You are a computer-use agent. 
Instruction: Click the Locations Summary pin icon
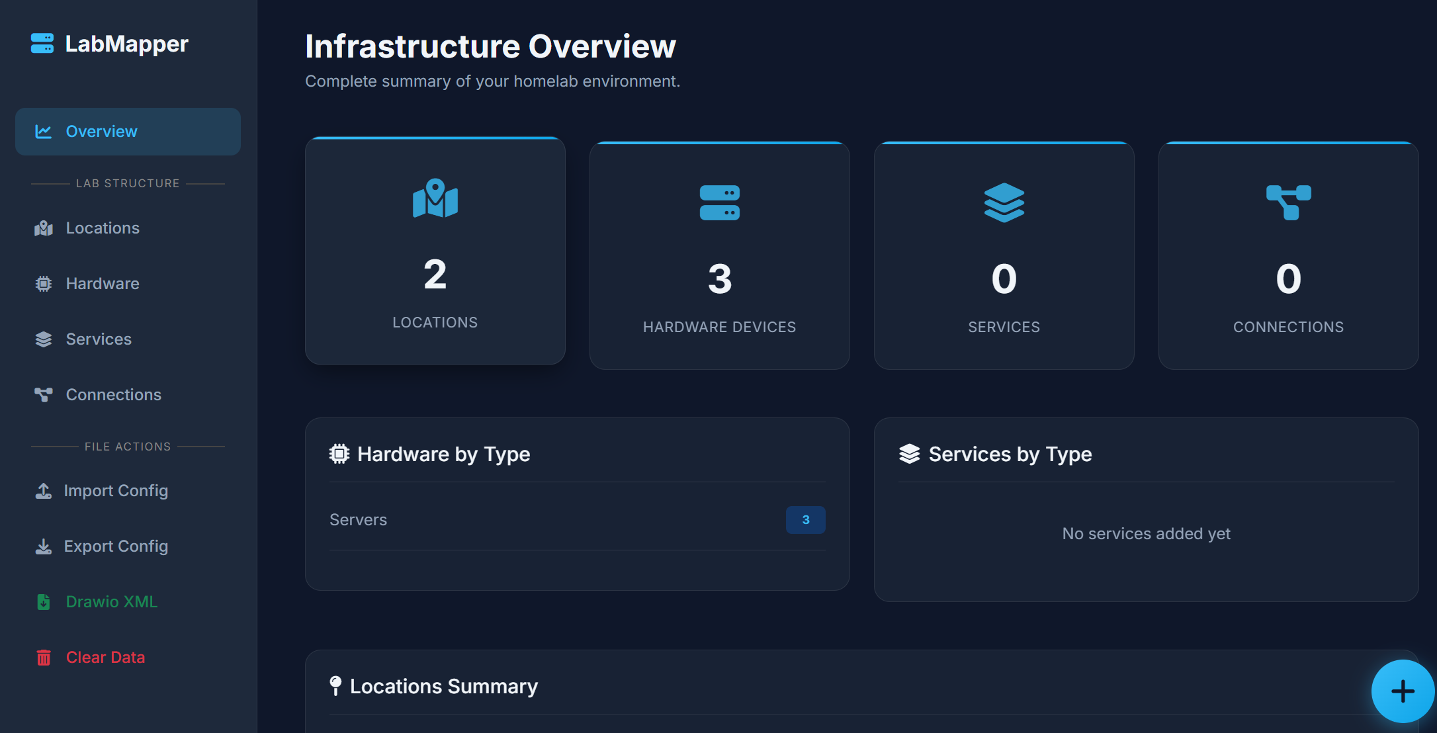click(335, 686)
